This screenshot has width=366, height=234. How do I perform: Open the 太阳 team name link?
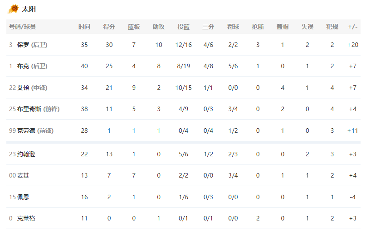click(29, 9)
